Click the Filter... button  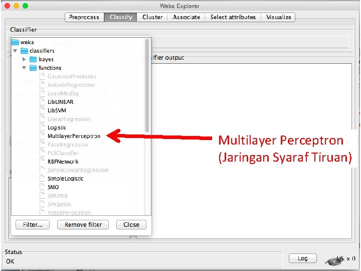click(33, 224)
